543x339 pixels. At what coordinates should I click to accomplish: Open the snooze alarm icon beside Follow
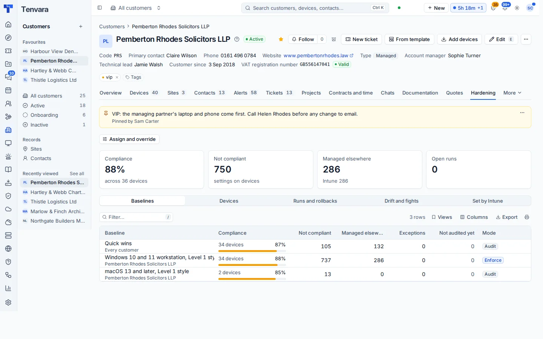pyautogui.click(x=334, y=39)
